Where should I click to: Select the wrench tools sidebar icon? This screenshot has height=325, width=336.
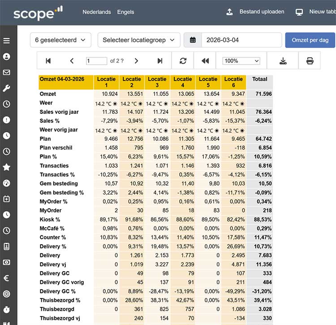(x=6, y=88)
